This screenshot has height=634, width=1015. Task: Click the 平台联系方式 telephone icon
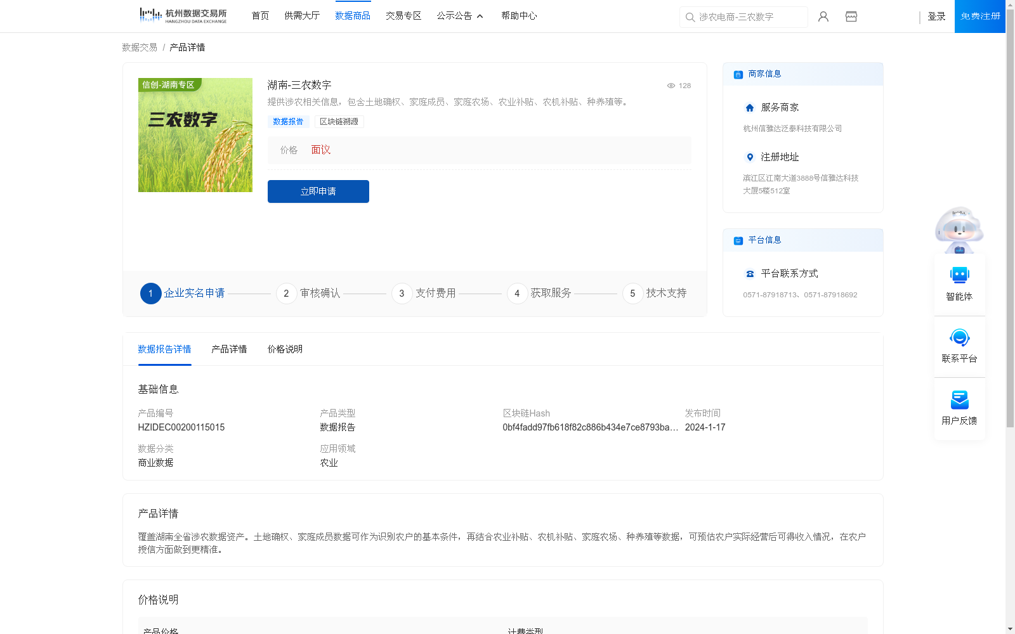pyautogui.click(x=750, y=274)
